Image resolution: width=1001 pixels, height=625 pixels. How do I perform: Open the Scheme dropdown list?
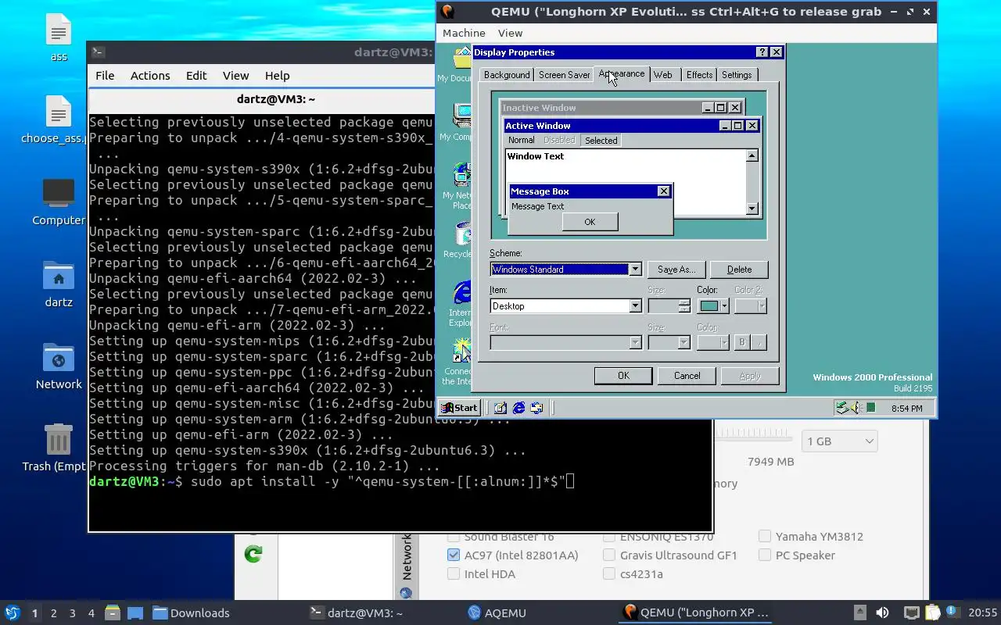coord(635,270)
